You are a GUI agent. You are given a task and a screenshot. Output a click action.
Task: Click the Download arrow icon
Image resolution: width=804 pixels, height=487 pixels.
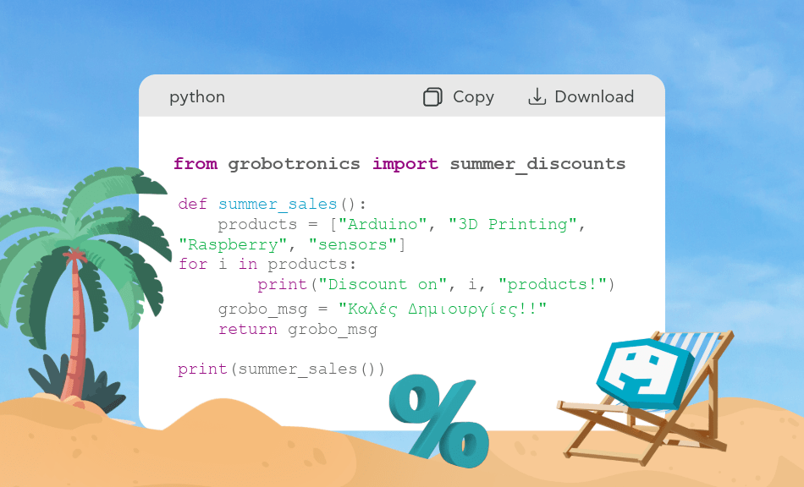[x=537, y=96]
